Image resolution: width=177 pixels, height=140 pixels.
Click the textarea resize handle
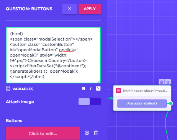click(98, 81)
